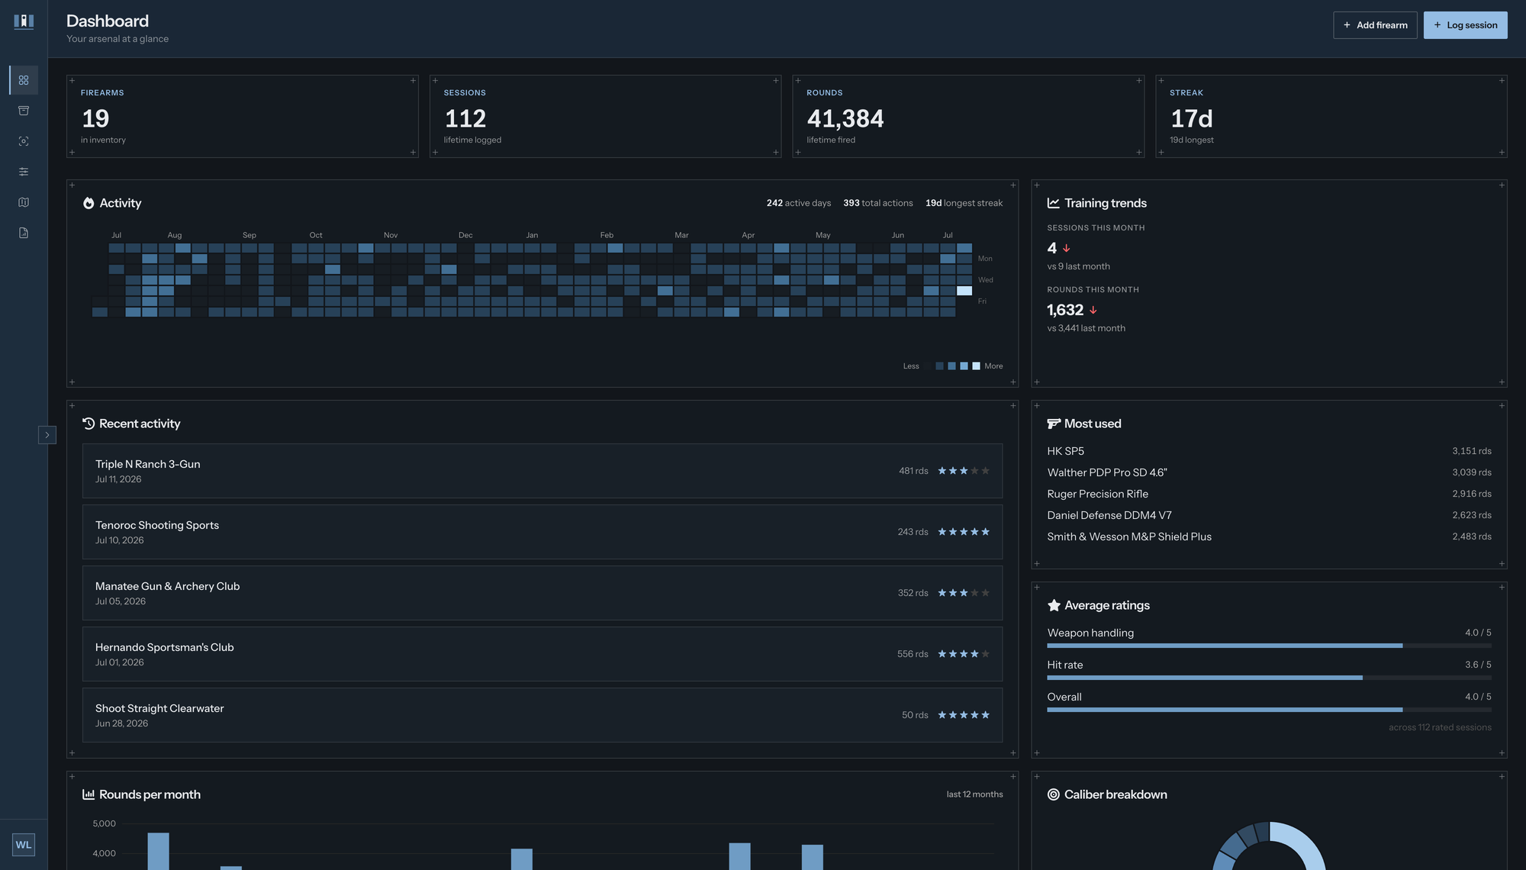Click 'vs 9 last month' text
This screenshot has width=1526, height=870.
1078,266
